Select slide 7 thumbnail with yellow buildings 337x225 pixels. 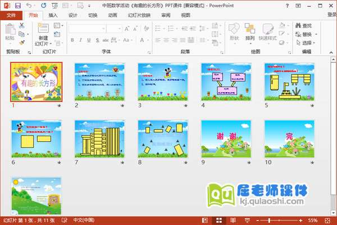[x=99, y=139]
